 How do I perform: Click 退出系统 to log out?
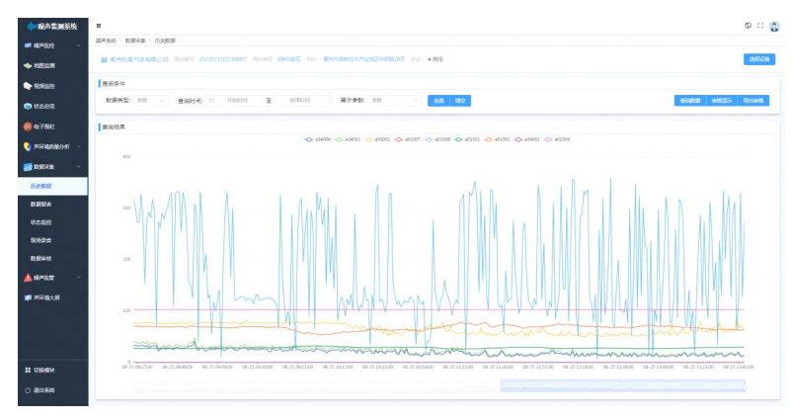(43, 390)
